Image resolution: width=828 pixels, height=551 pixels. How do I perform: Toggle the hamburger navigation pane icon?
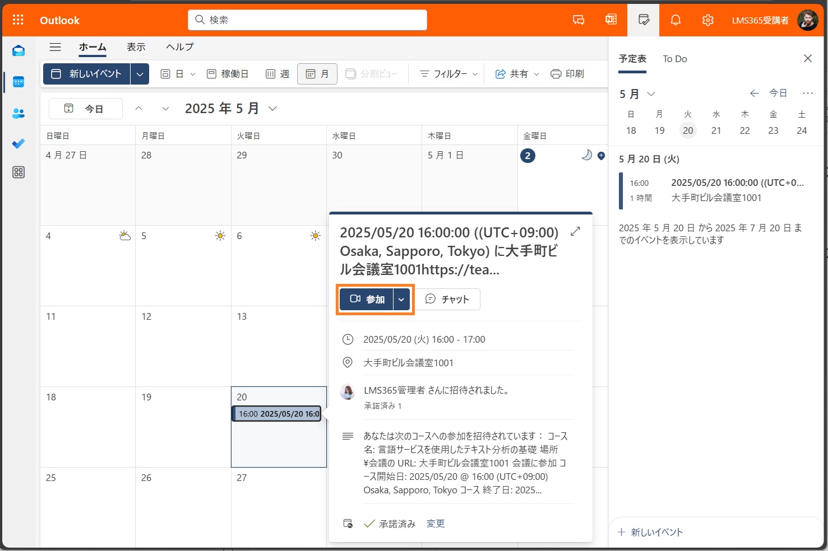click(x=55, y=47)
